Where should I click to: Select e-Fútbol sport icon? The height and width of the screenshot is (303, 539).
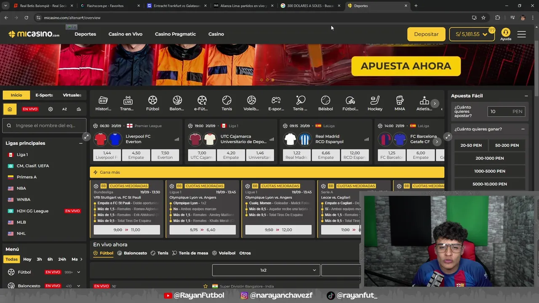[x=202, y=103]
